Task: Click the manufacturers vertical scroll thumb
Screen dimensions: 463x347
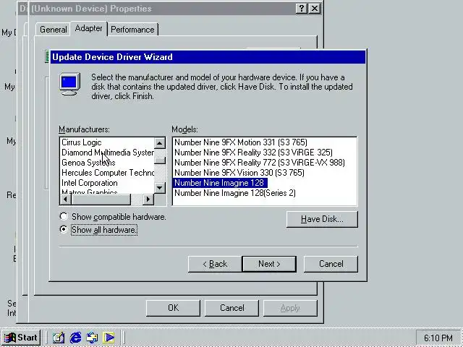Action: click(160, 160)
